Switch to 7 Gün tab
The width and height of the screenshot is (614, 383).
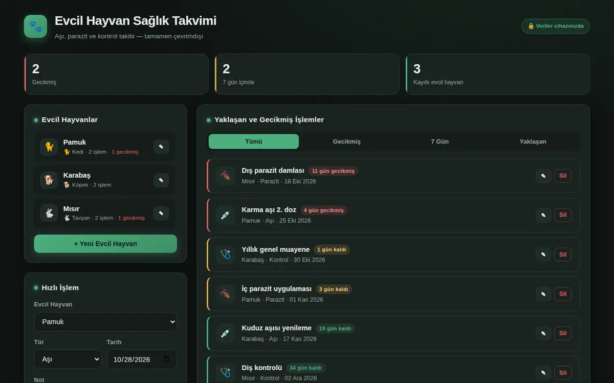(440, 141)
